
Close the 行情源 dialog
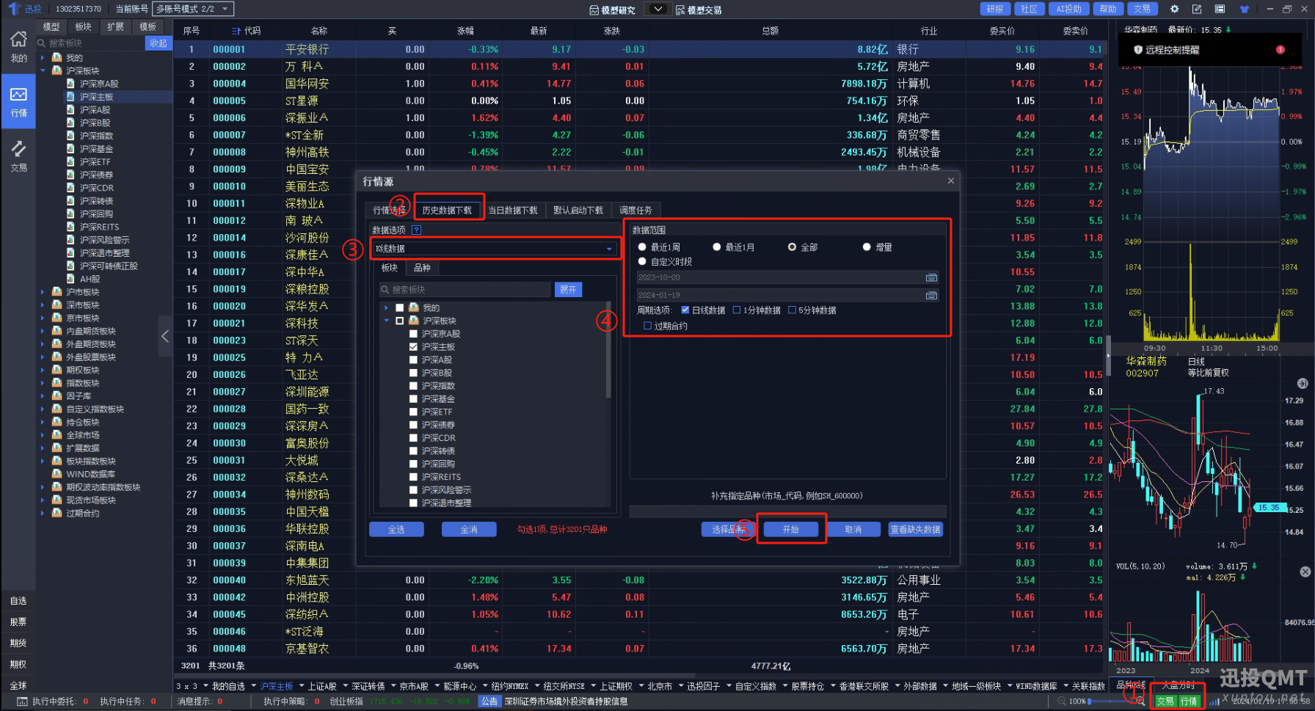click(951, 181)
